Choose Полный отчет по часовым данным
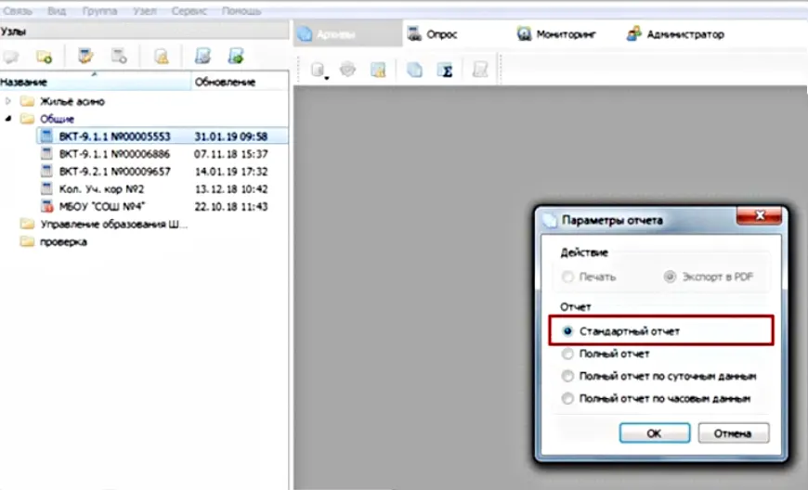This screenshot has width=808, height=490. coord(568,398)
